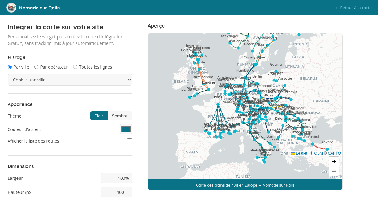Open the OSM attribution link
Image resolution: width=378 pixels, height=198 pixels.
pos(318,153)
